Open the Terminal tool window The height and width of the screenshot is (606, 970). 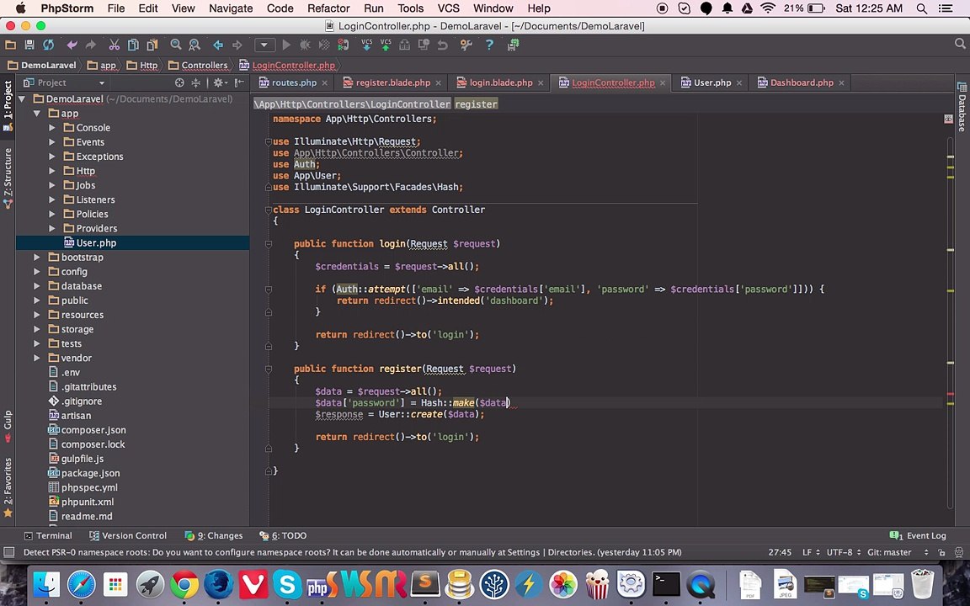(47, 535)
